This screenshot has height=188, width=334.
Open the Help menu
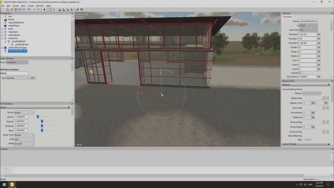point(49,6)
